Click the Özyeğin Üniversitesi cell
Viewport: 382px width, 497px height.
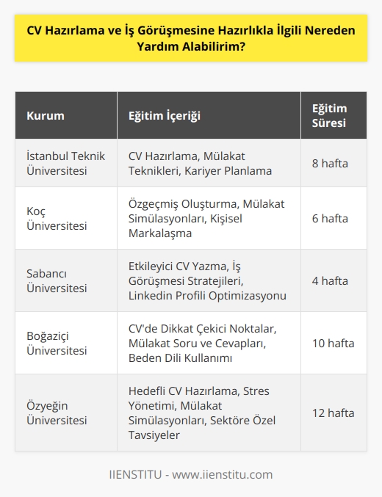(66, 413)
